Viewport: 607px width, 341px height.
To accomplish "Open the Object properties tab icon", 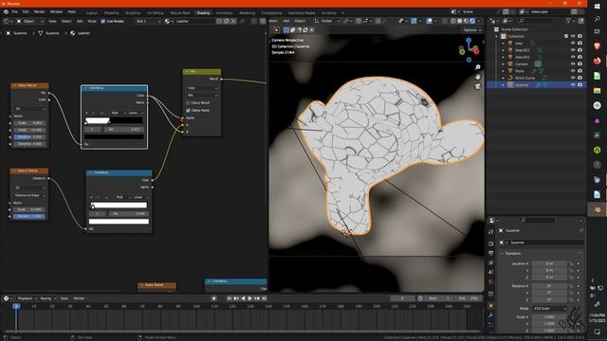I will click(x=491, y=306).
